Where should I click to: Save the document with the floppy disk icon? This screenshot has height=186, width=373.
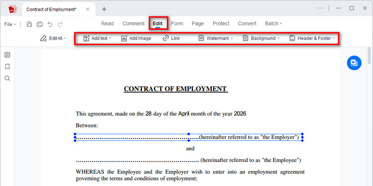pos(29,24)
